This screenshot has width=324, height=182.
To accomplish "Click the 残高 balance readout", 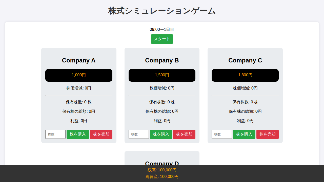I will [x=162, y=170].
